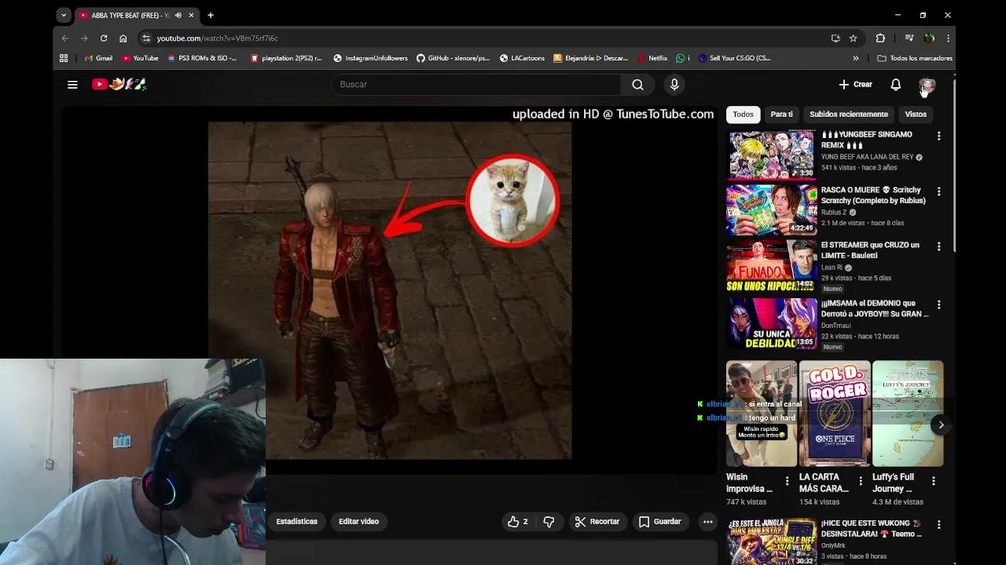Like the video with the thumbs-up icon
Image resolution: width=1006 pixels, height=565 pixels.
tap(518, 522)
